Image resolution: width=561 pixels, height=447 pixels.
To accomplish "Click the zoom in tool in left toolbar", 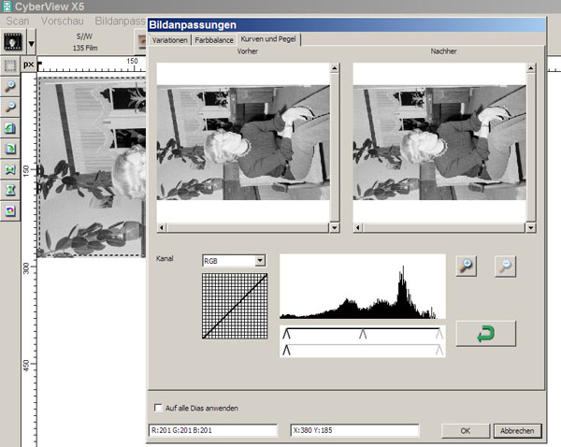I will pyautogui.click(x=11, y=86).
